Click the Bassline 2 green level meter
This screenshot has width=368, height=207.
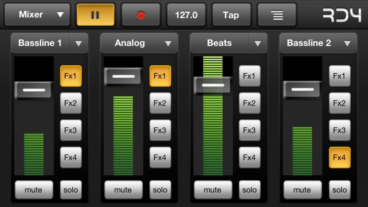[x=302, y=151]
